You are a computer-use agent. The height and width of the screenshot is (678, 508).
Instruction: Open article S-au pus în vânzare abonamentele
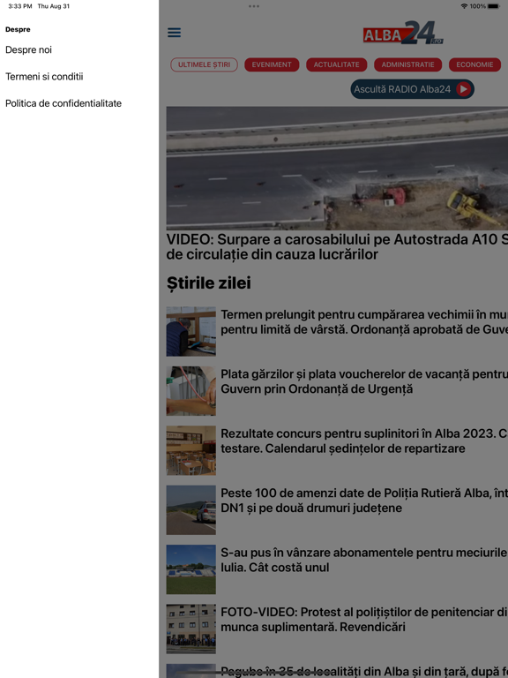pos(364,560)
